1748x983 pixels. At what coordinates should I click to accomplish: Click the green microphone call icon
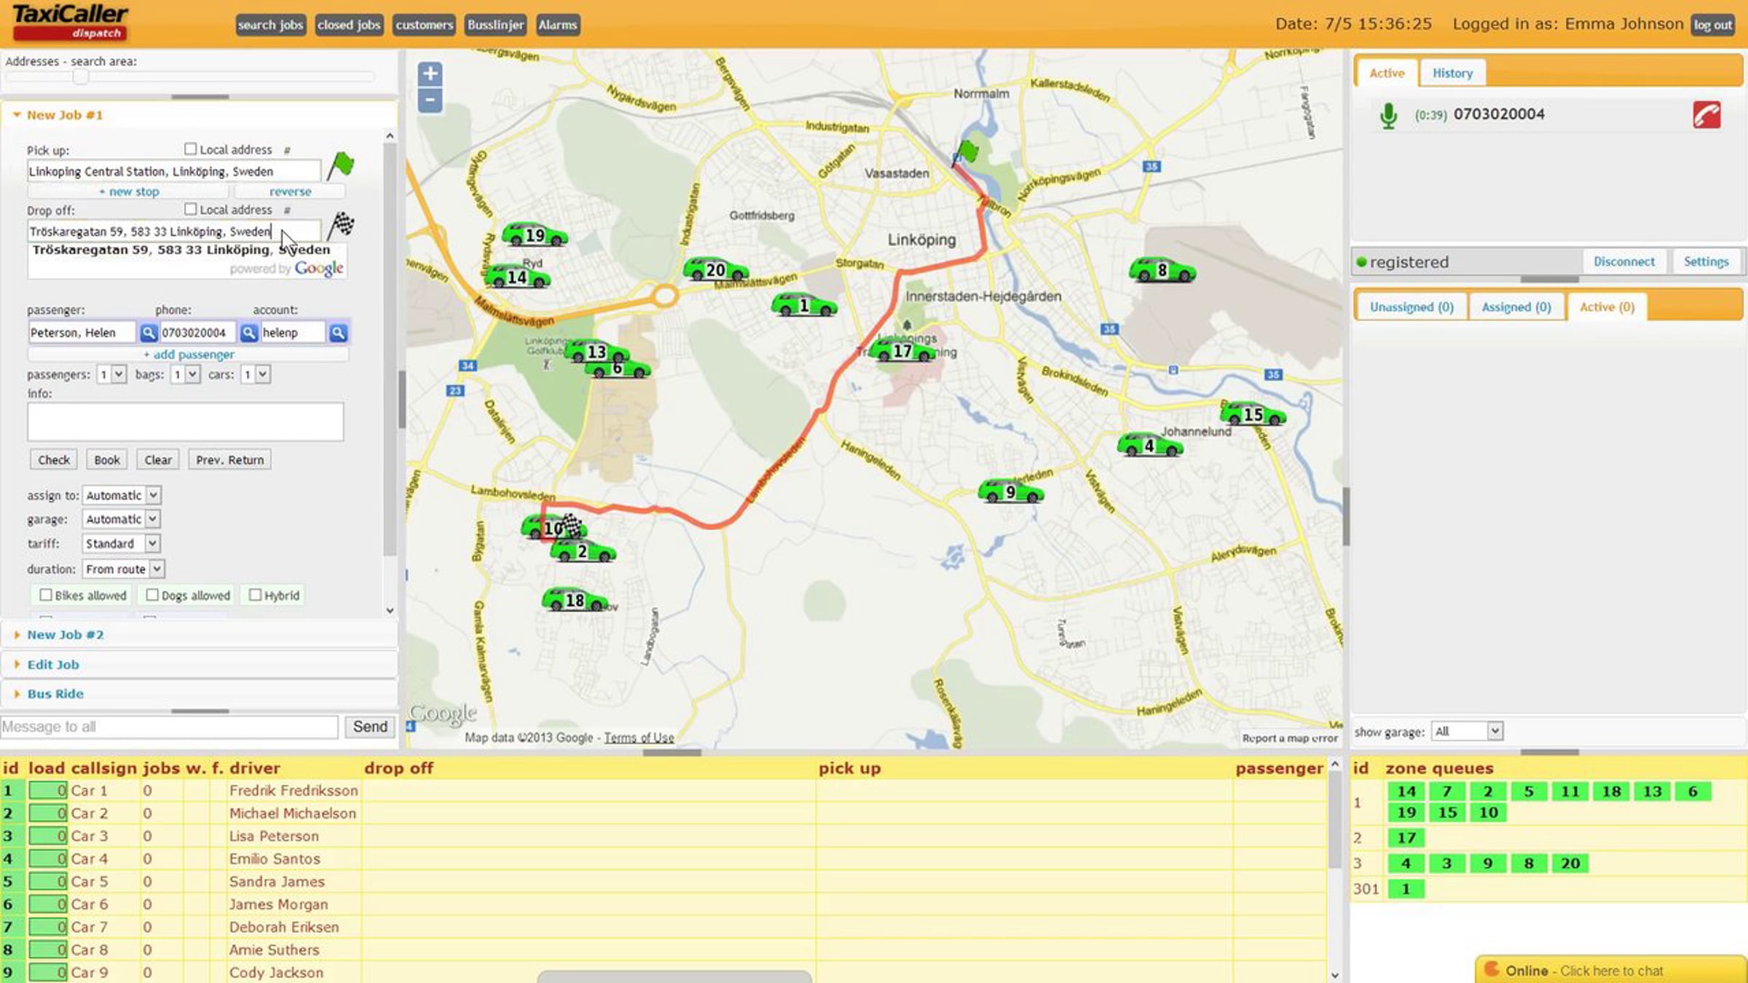click(x=1388, y=116)
